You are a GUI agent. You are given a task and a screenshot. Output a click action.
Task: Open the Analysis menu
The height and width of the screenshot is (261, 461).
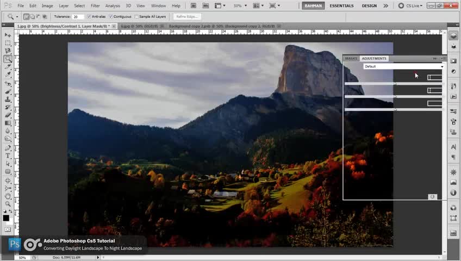pos(113,5)
